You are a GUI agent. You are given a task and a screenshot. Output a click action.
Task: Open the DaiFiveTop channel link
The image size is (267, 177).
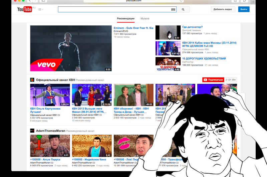pyautogui.click(x=188, y=62)
